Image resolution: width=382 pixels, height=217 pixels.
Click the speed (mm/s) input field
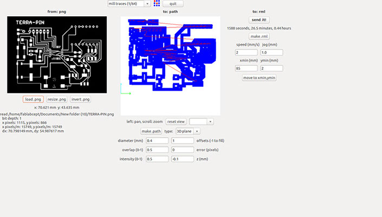click(247, 52)
